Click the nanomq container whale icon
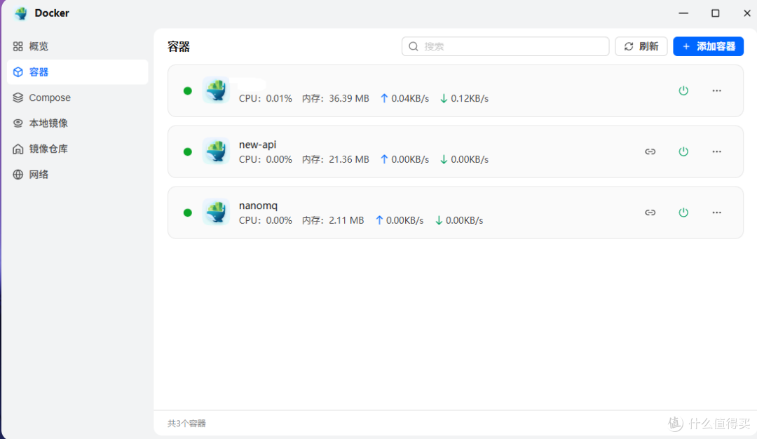 216,212
